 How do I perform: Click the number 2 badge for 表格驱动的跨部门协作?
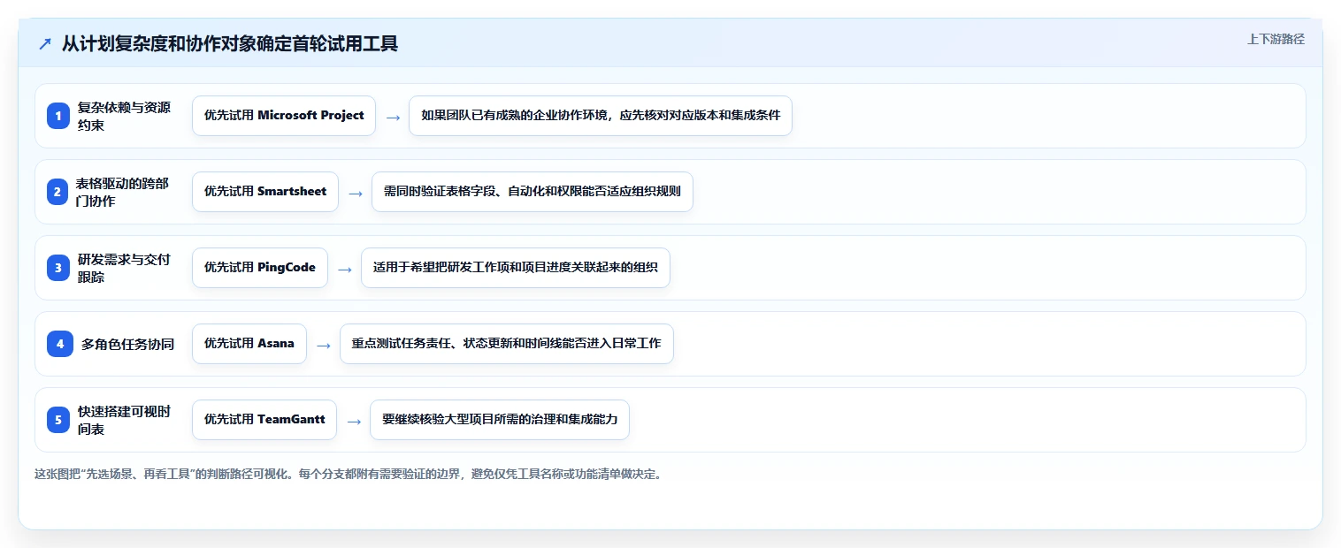pyautogui.click(x=58, y=192)
